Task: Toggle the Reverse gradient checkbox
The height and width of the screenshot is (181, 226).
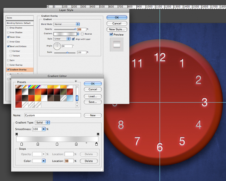Action: pos(82,34)
